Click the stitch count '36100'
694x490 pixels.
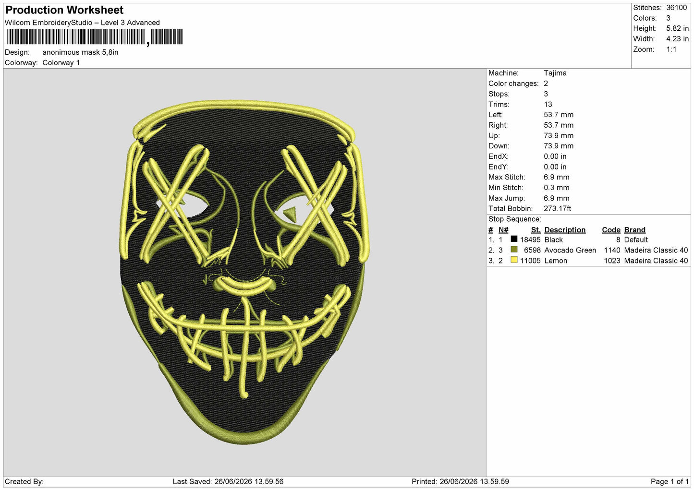click(676, 8)
